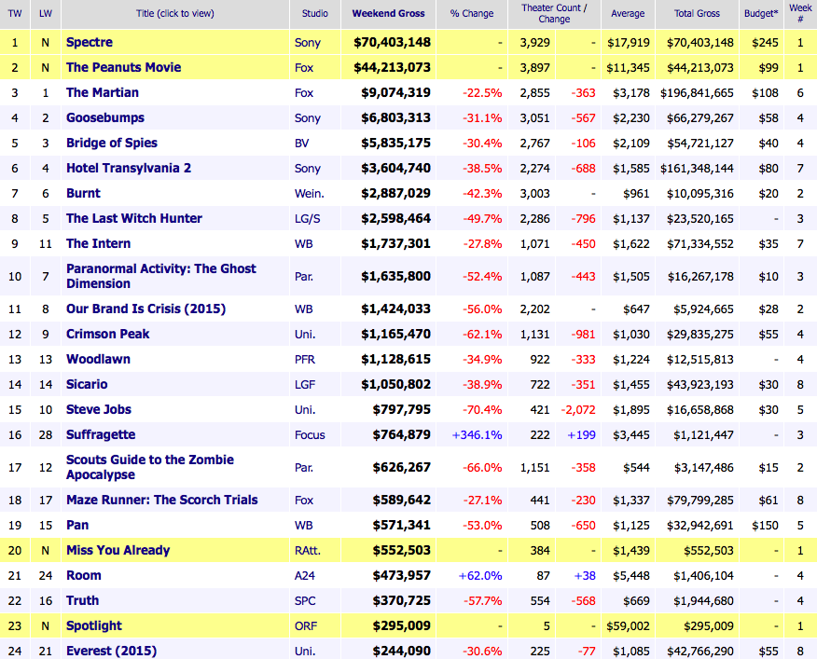The image size is (817, 659).
Task: Open the Steve Jobs movie link
Action: click(99, 409)
